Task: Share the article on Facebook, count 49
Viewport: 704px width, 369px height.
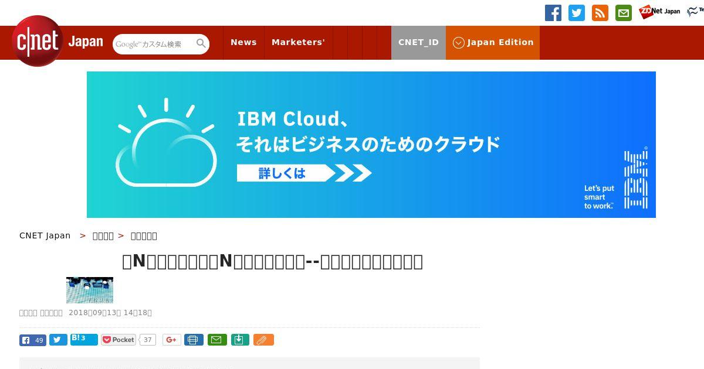Action: [33, 340]
